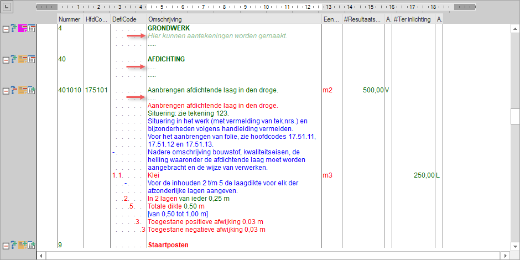Collapse row 401010 details
The image size is (520, 260).
point(6,90)
